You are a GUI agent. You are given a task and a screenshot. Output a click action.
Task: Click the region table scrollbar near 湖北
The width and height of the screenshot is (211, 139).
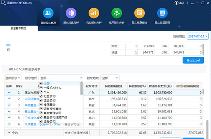point(203,50)
